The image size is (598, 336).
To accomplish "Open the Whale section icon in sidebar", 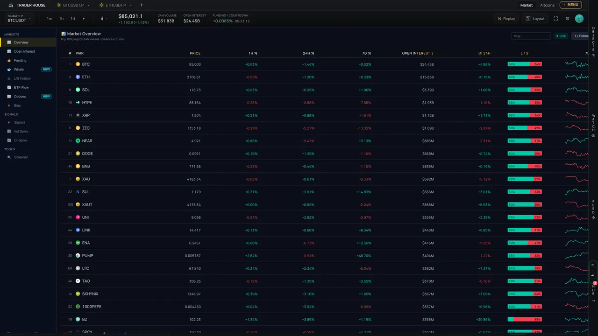I will coord(9,70).
